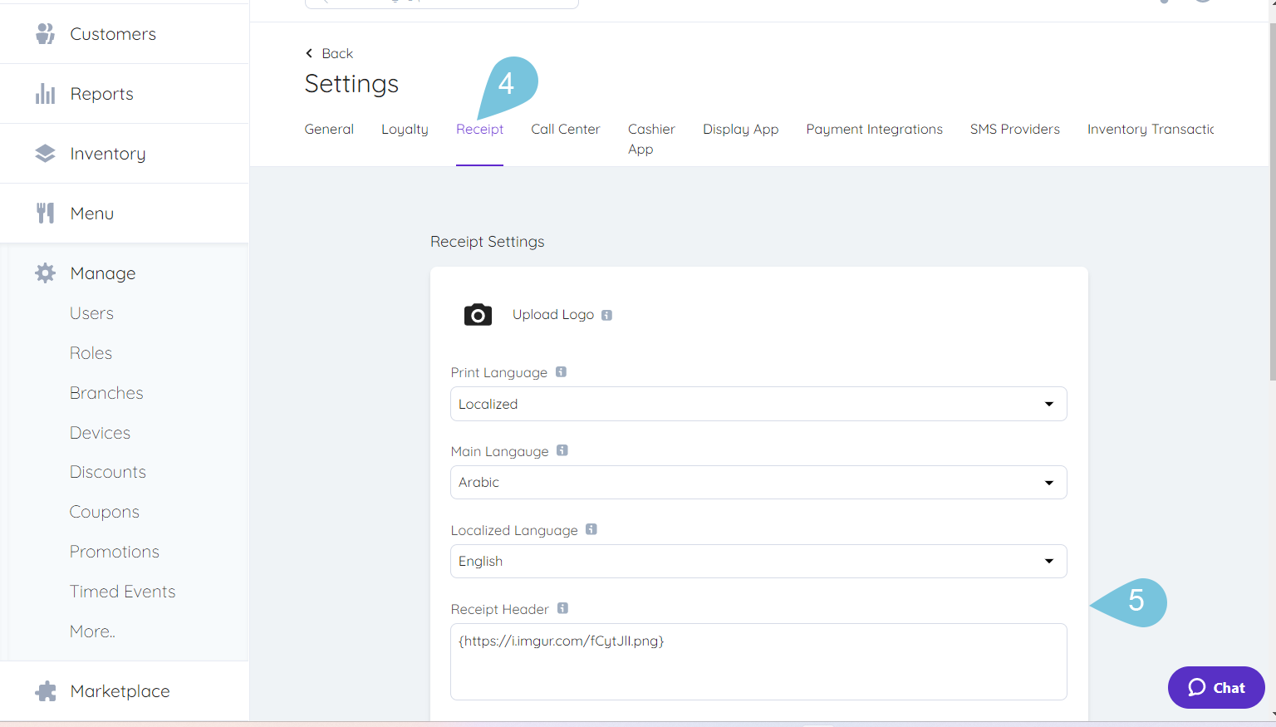Open the Print Language dropdown
The height and width of the screenshot is (727, 1276).
[758, 404]
